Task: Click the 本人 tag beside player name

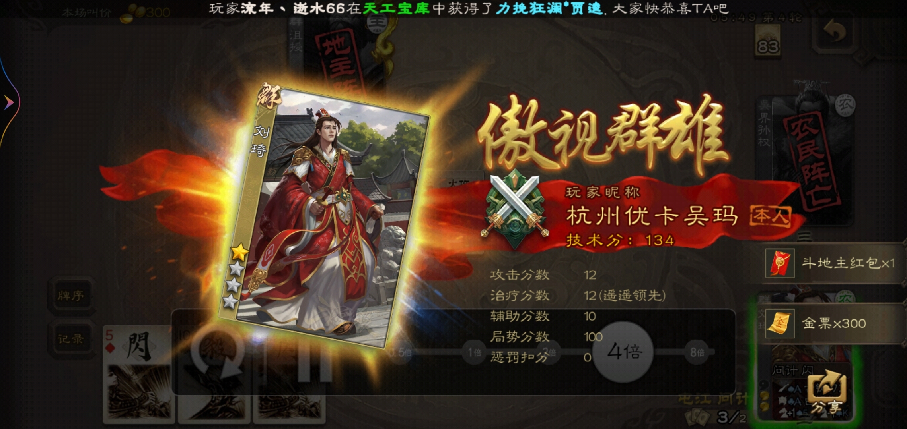Action: [x=770, y=217]
